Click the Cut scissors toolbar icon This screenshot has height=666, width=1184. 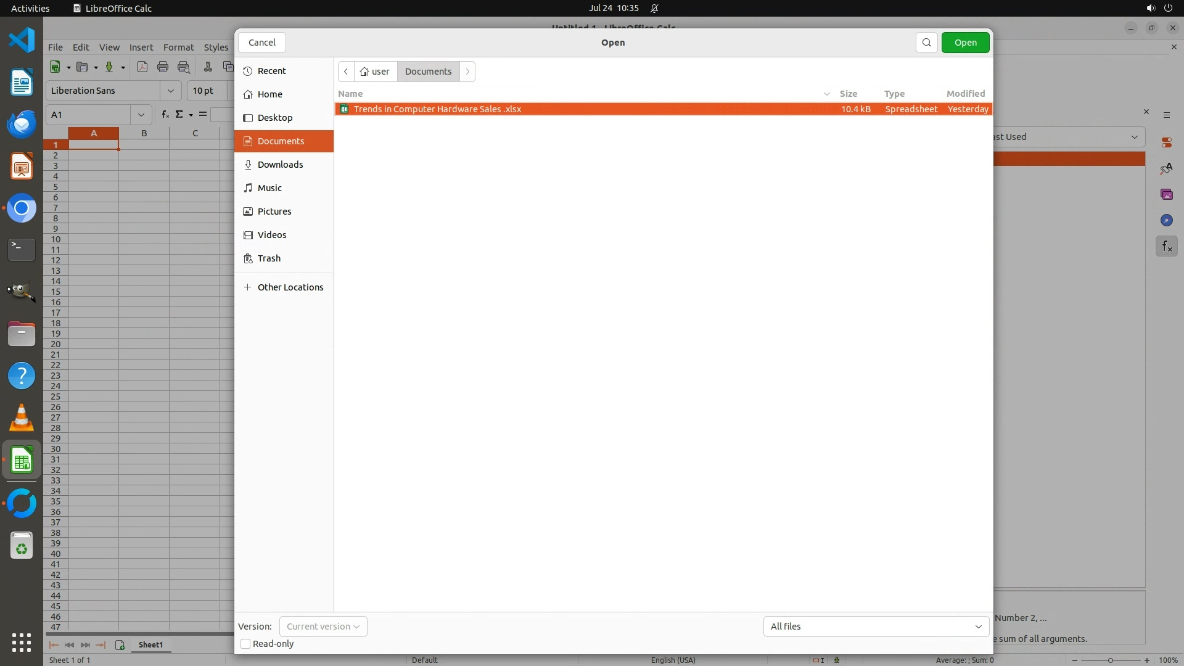(208, 67)
